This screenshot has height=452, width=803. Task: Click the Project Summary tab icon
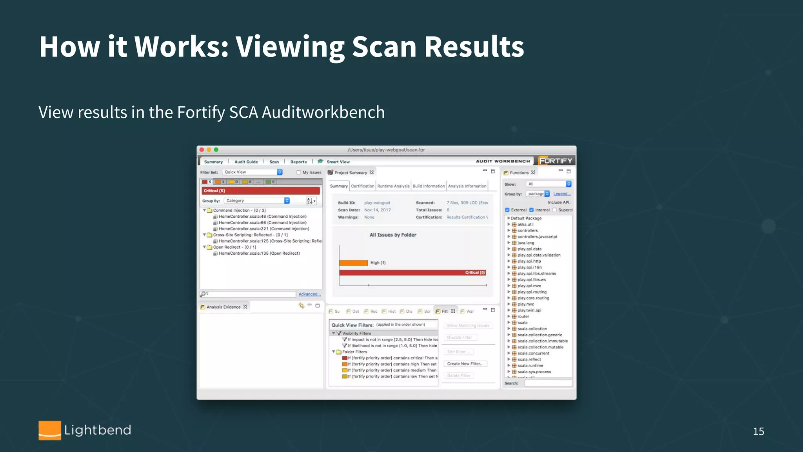tap(331, 172)
